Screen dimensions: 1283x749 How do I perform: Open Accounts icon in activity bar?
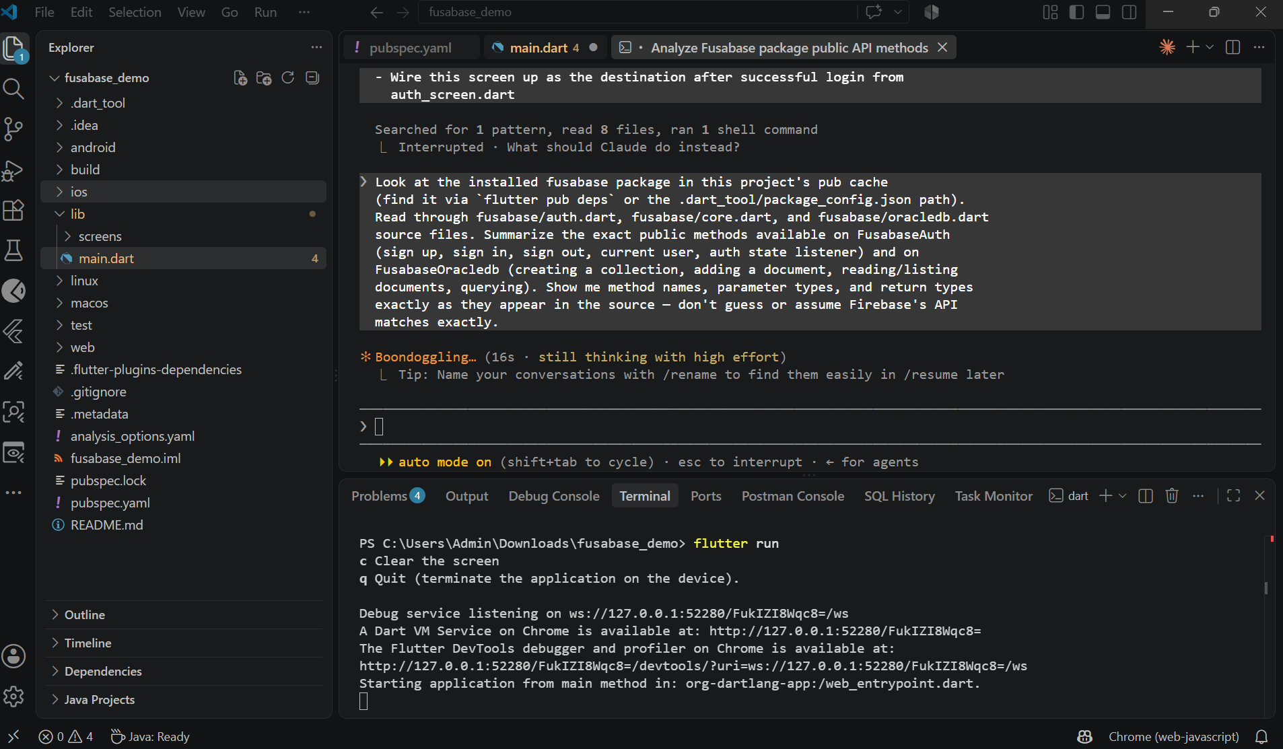14,656
